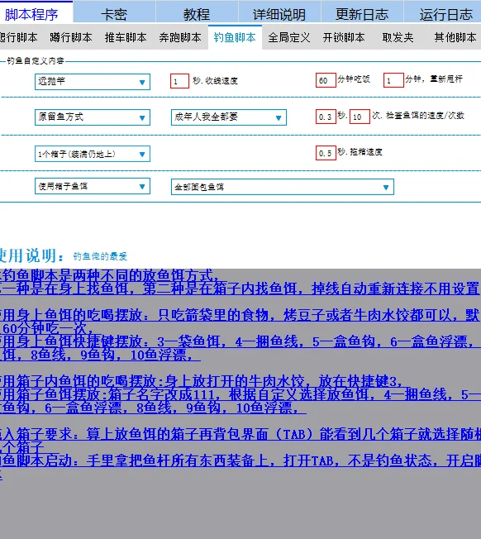
Task: View the 更新日志 tab
Action: click(x=362, y=14)
